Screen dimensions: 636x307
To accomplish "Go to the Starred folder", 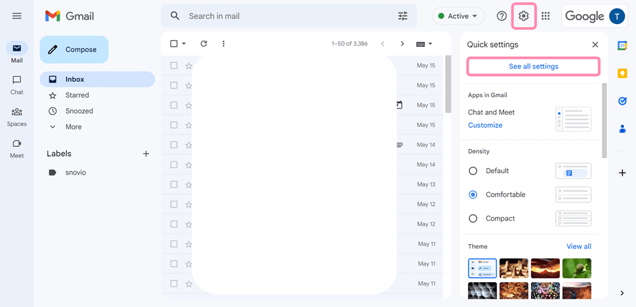I will coord(77,95).
